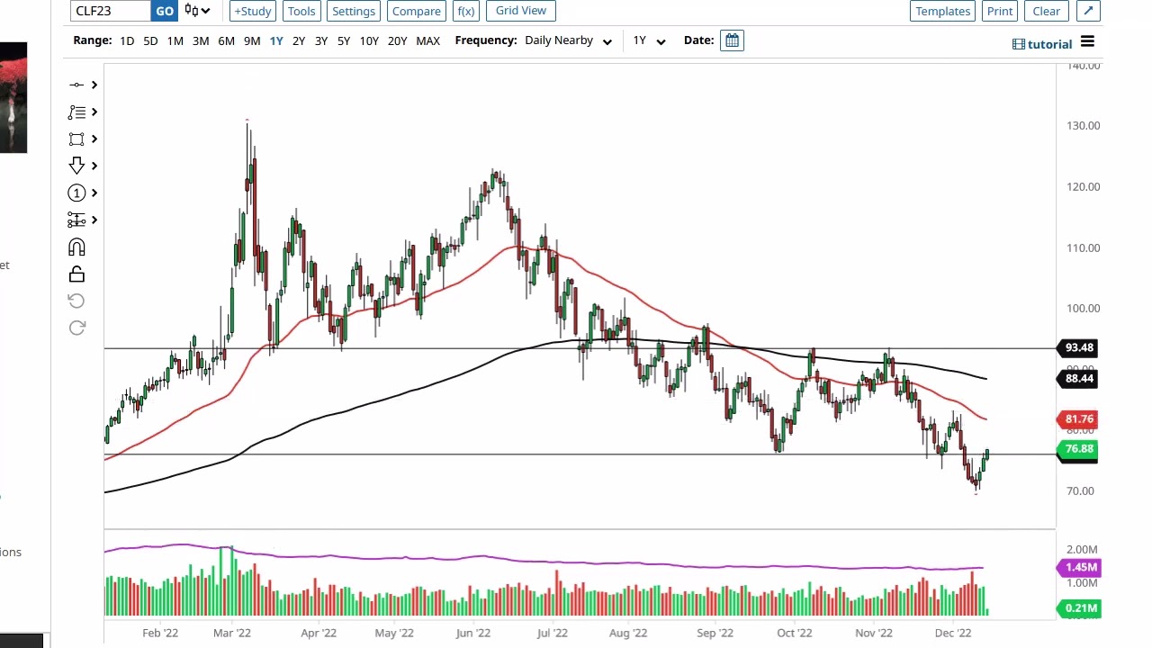Print the chart
Screen dimensions: 1152x648
pos(1000,11)
